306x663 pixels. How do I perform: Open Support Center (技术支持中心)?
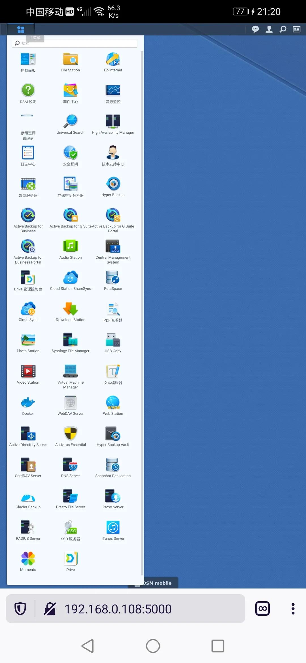(x=113, y=156)
